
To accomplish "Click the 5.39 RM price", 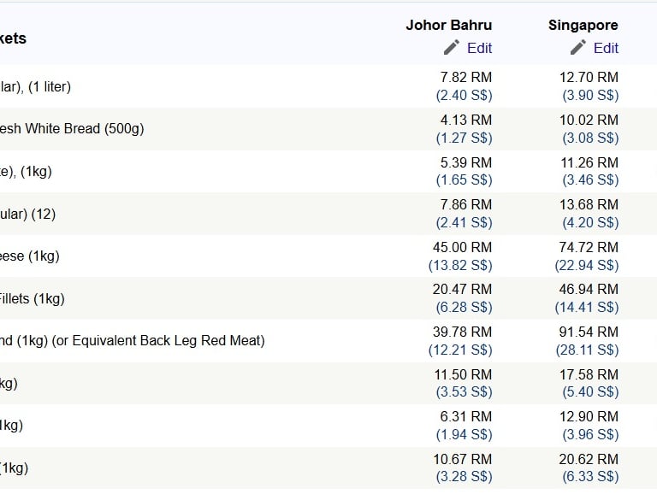I will point(466,163).
